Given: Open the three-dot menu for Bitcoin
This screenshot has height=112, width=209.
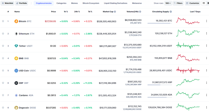Looking at the screenshot, I should click(206, 21).
